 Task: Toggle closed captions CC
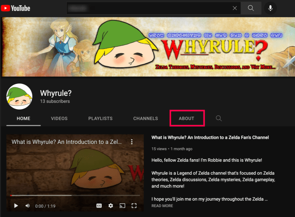99,206
